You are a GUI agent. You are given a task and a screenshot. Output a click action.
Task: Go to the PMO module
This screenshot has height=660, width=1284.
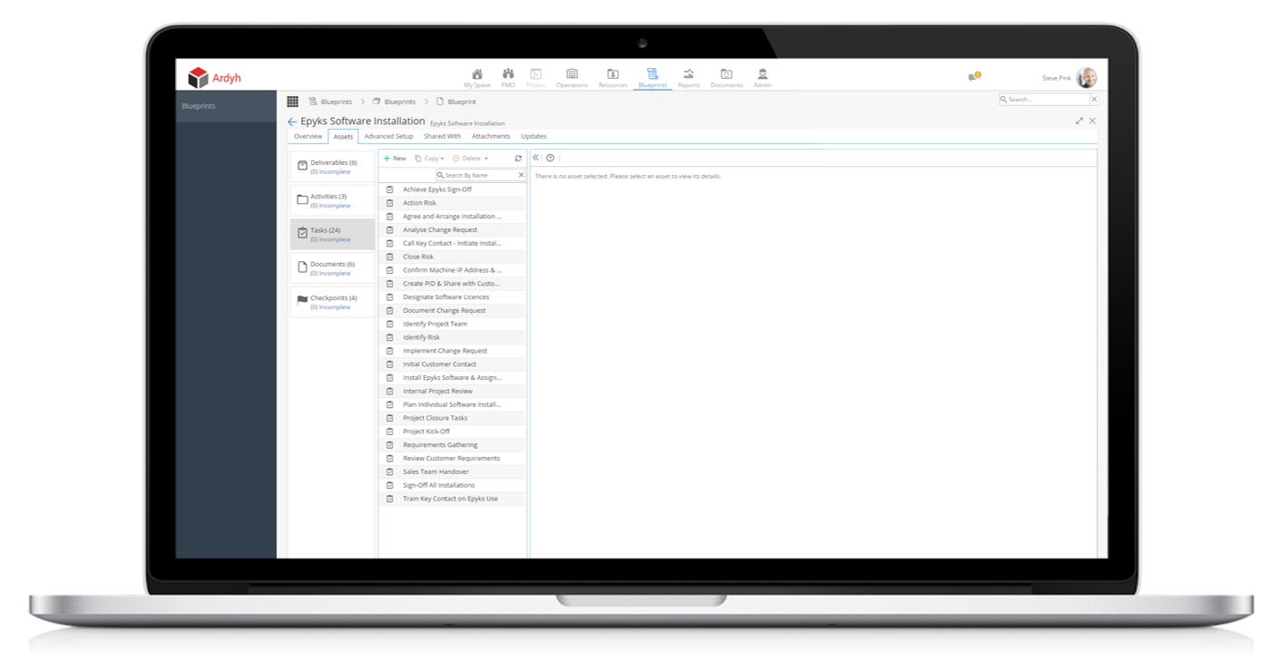pos(508,78)
